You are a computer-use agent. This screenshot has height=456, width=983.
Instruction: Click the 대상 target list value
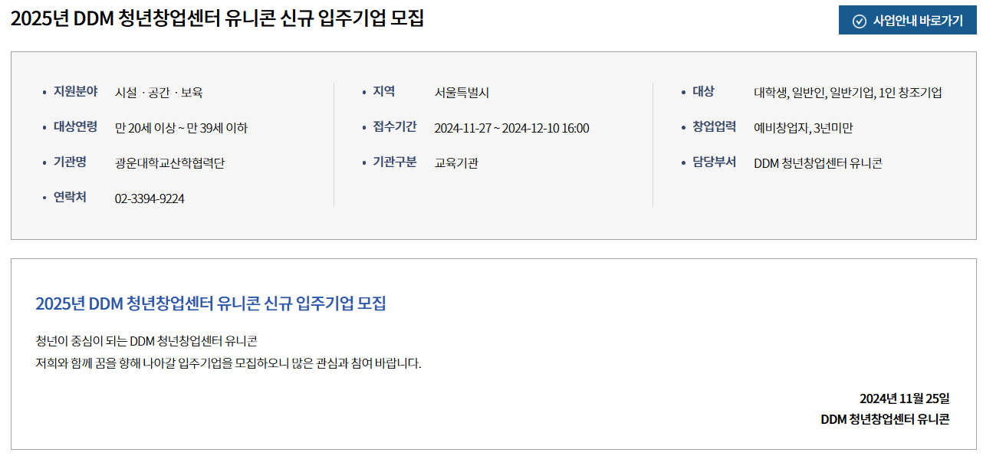click(x=848, y=93)
